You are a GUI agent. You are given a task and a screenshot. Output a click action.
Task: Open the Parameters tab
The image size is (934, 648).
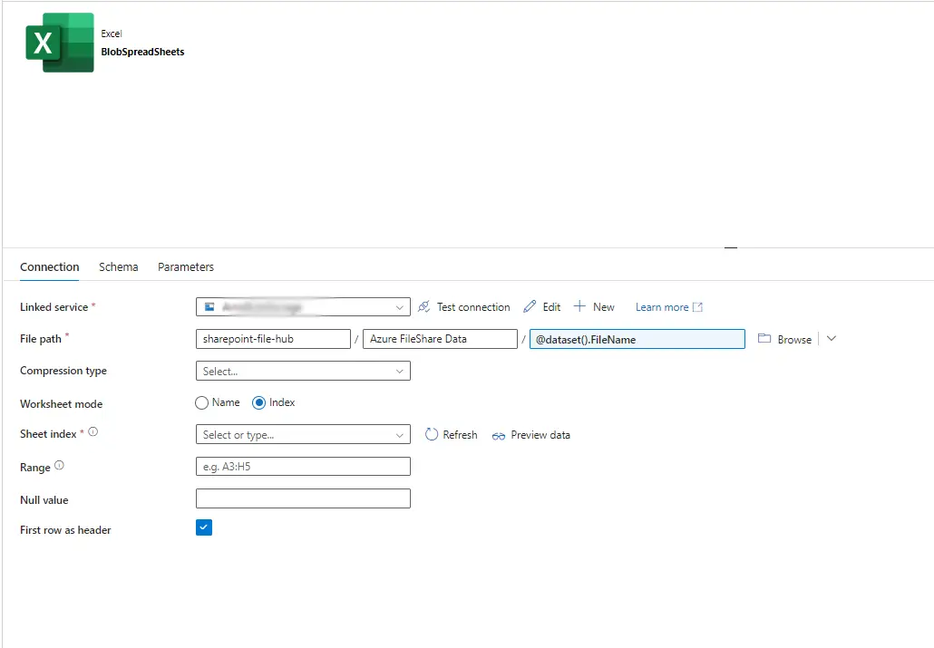click(186, 267)
